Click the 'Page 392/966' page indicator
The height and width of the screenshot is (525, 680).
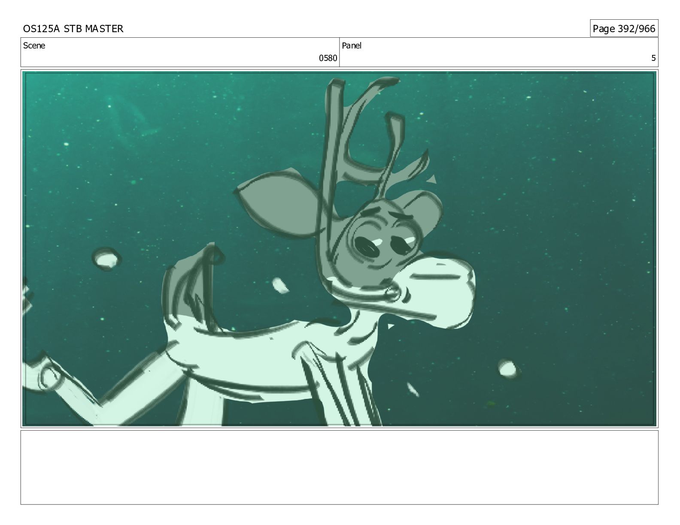click(x=624, y=29)
